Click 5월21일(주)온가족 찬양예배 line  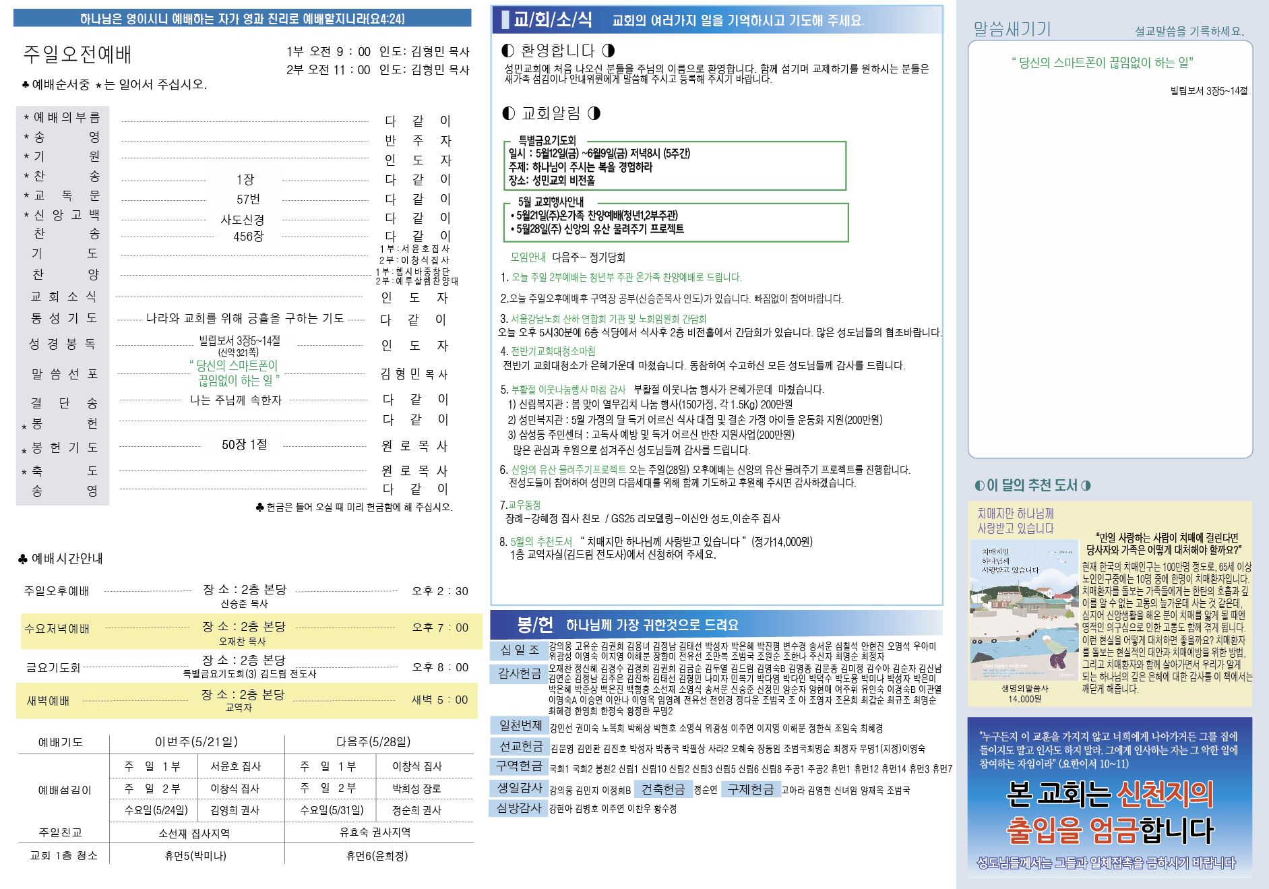[x=594, y=216]
